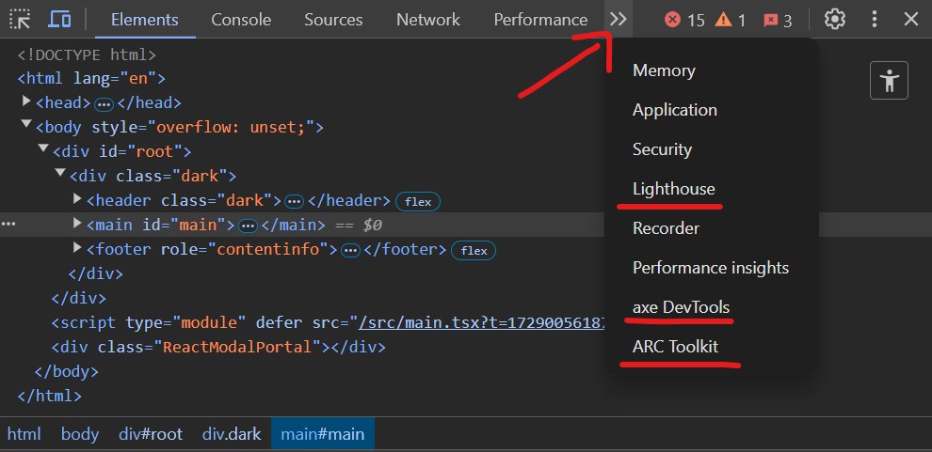Switch to the Console tab

point(241,20)
